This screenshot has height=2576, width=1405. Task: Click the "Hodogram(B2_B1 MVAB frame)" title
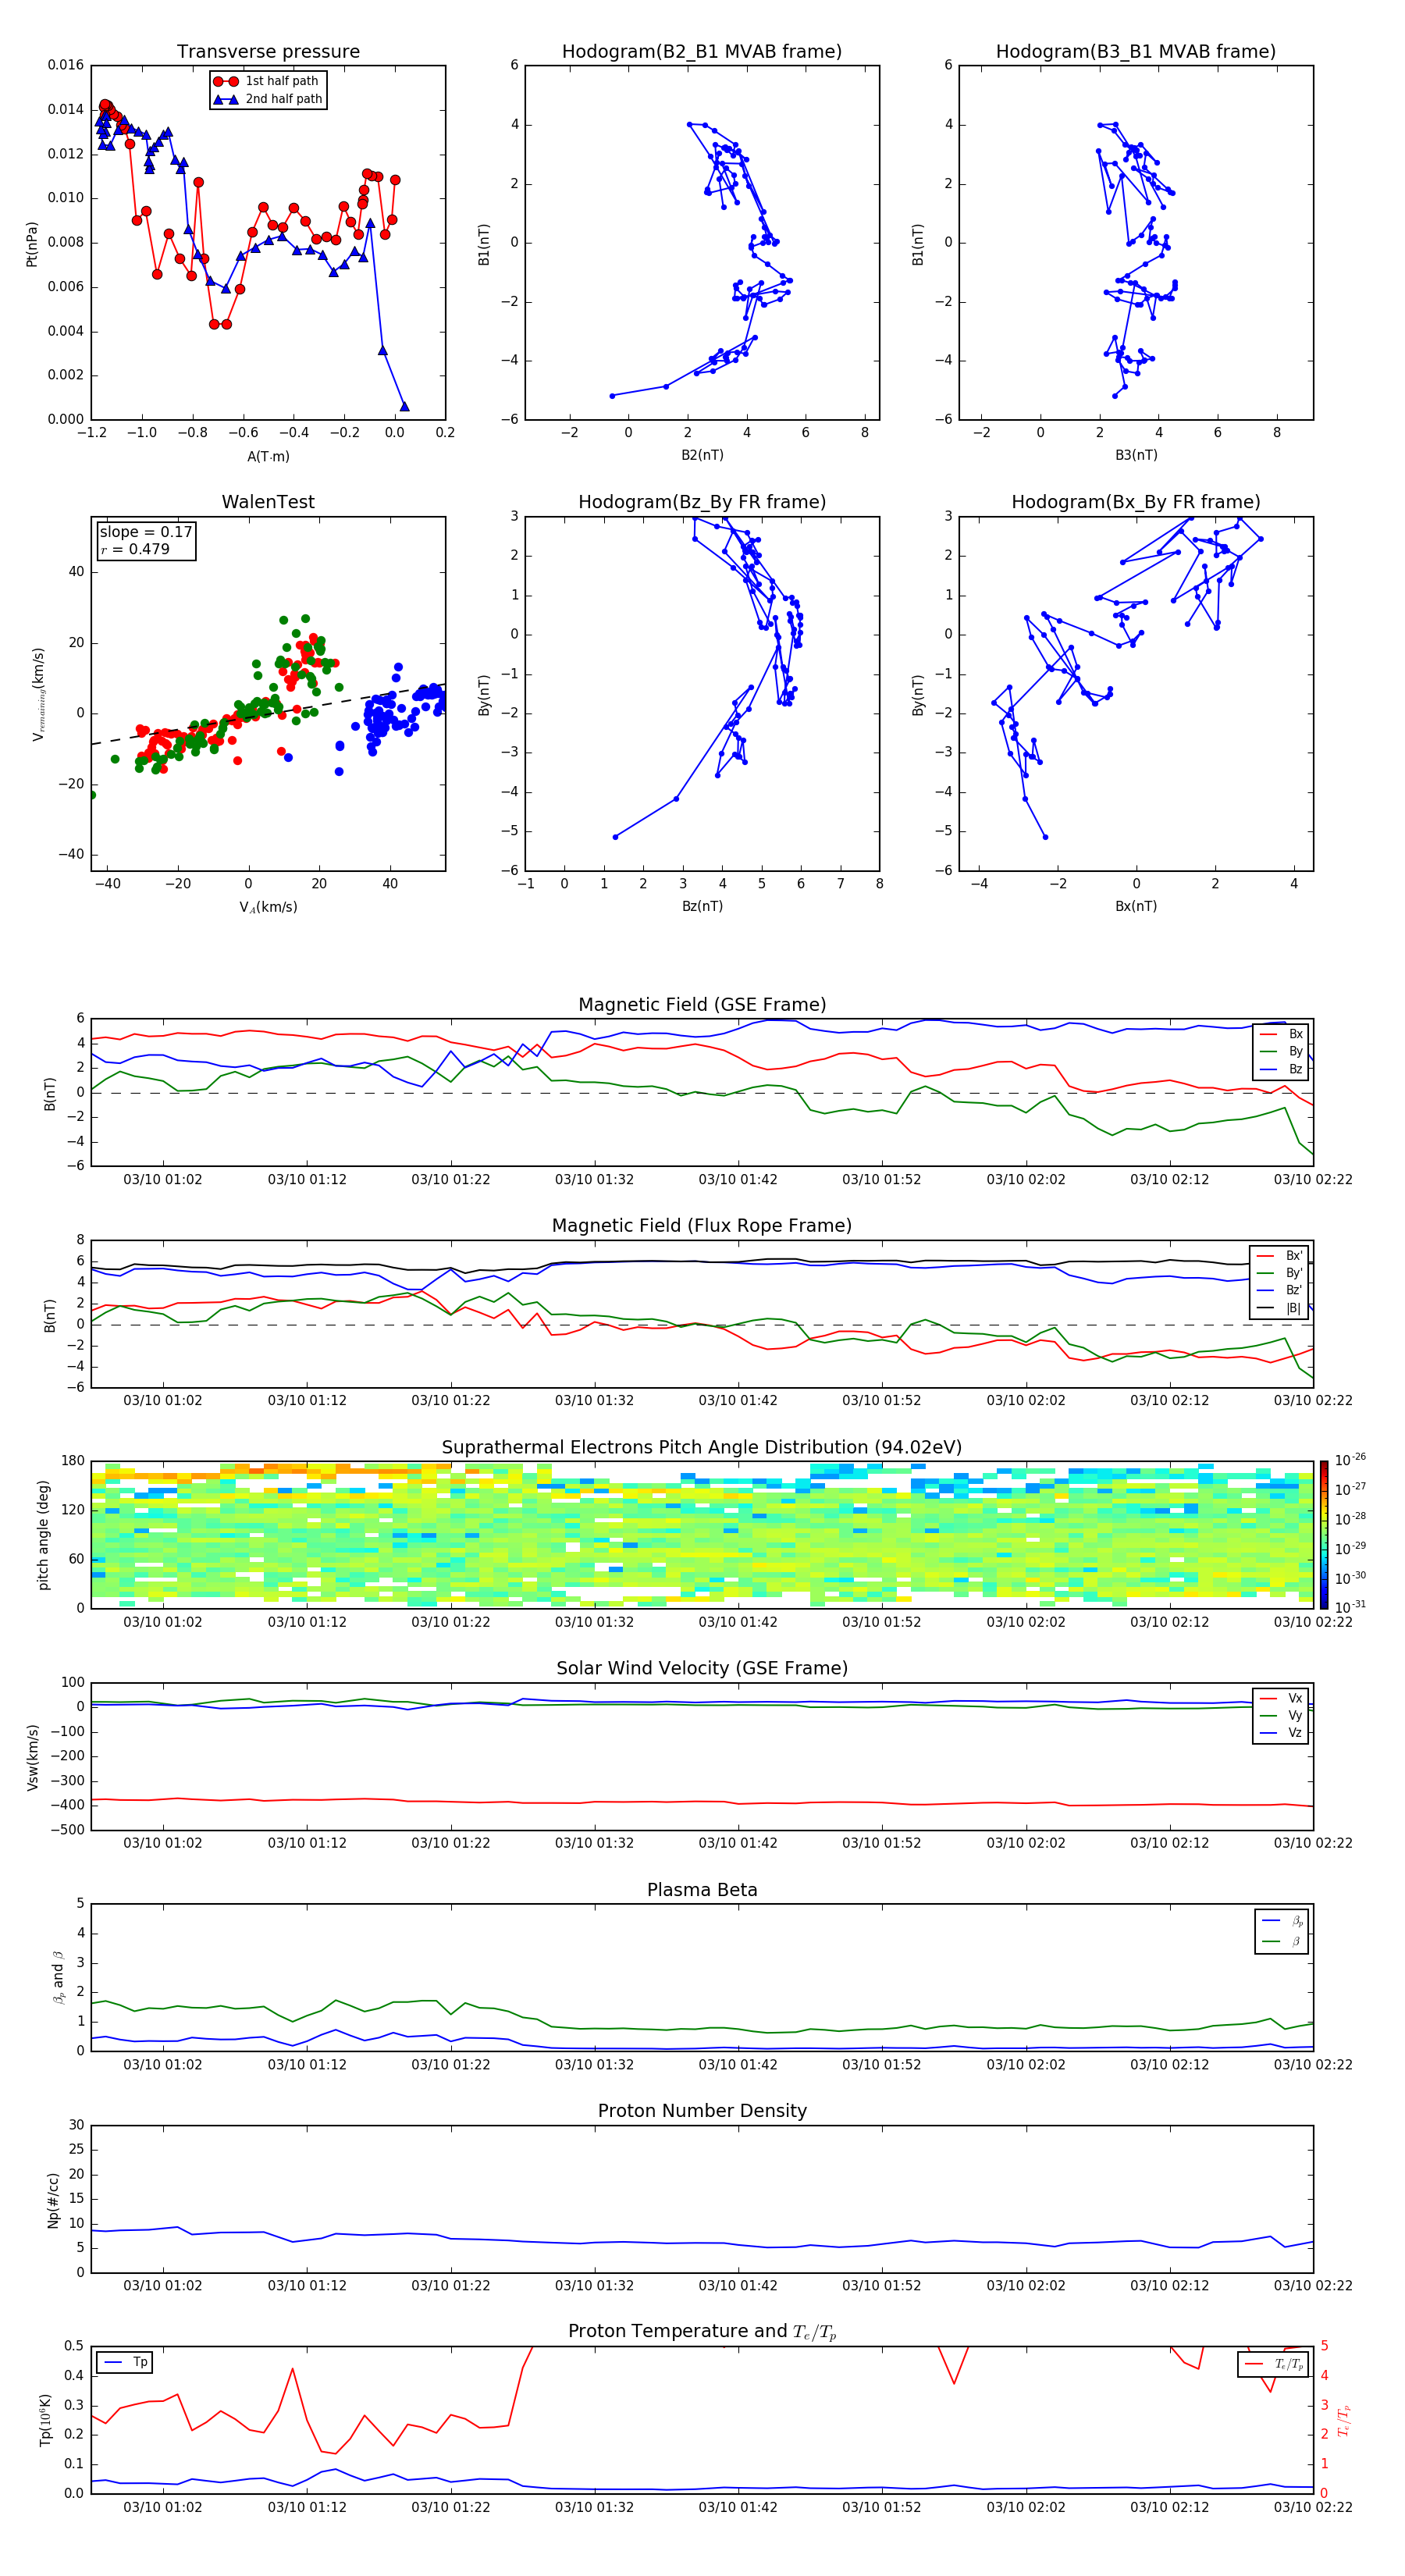[702, 51]
